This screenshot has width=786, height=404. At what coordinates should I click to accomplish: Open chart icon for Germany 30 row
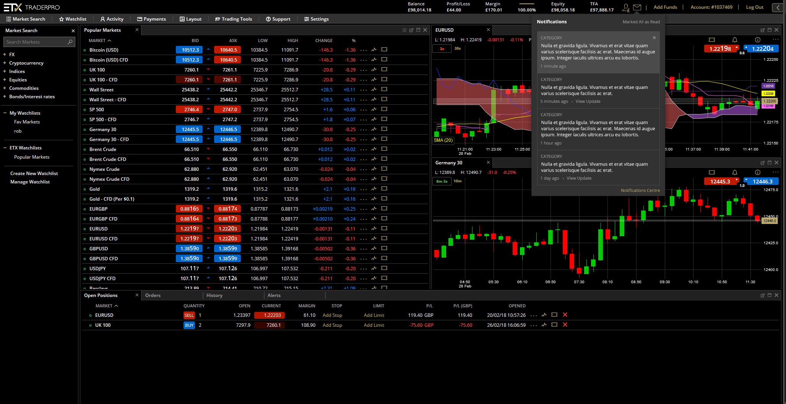(374, 129)
